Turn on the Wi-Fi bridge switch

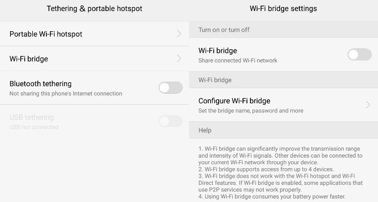359,54
